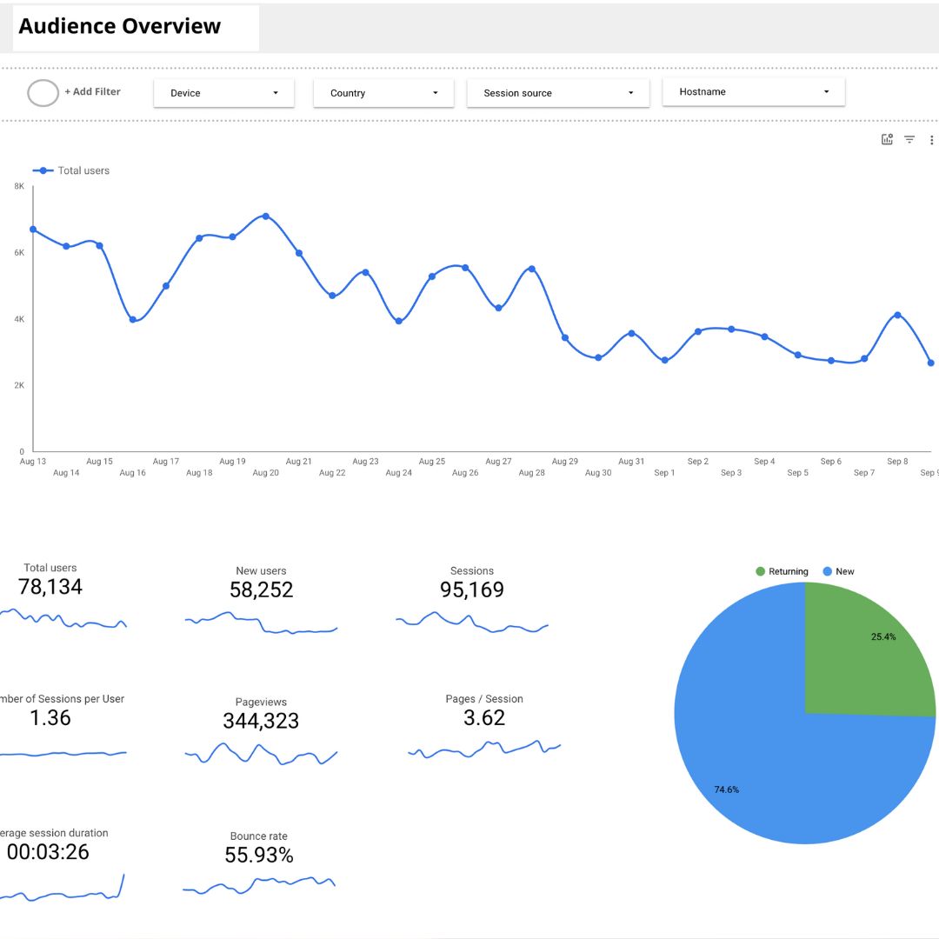Open the Device filter dropdown

click(x=223, y=91)
